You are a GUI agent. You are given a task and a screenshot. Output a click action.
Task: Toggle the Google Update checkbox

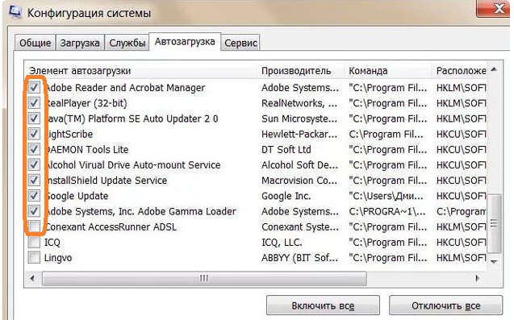pyautogui.click(x=34, y=196)
